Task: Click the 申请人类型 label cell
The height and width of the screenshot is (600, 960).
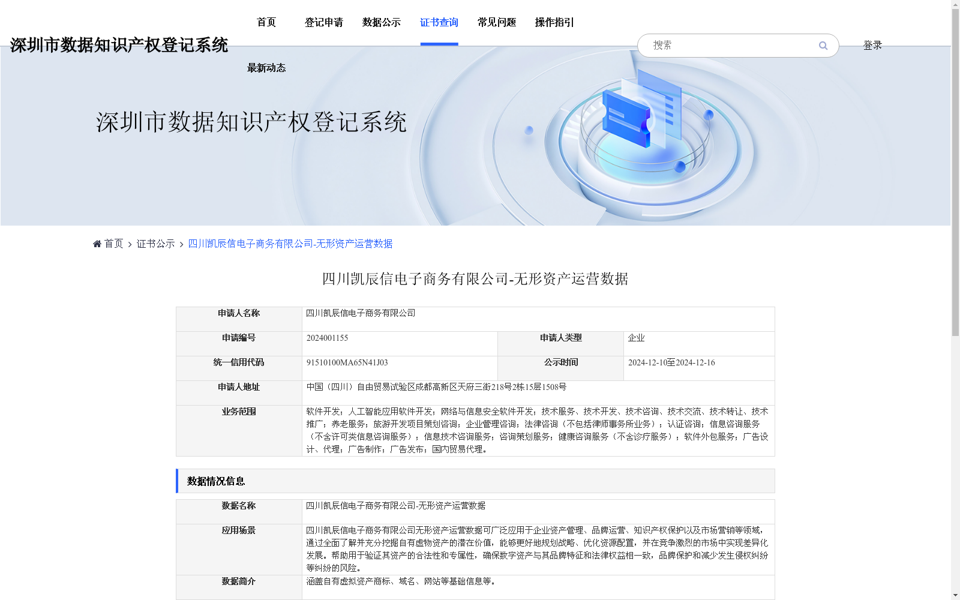Action: pos(560,344)
